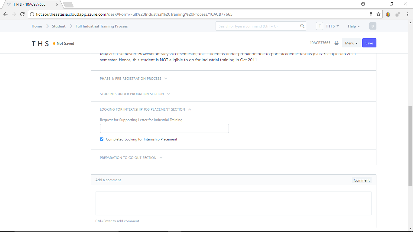Screen dimensions: 413x232
Task: Click the saved password key icon
Action: pyautogui.click(x=371, y=14)
